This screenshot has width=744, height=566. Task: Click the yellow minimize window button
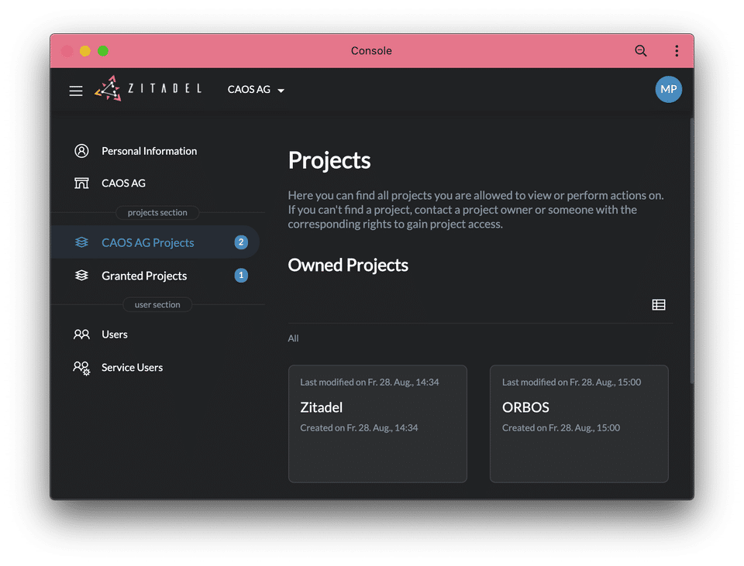pos(85,51)
